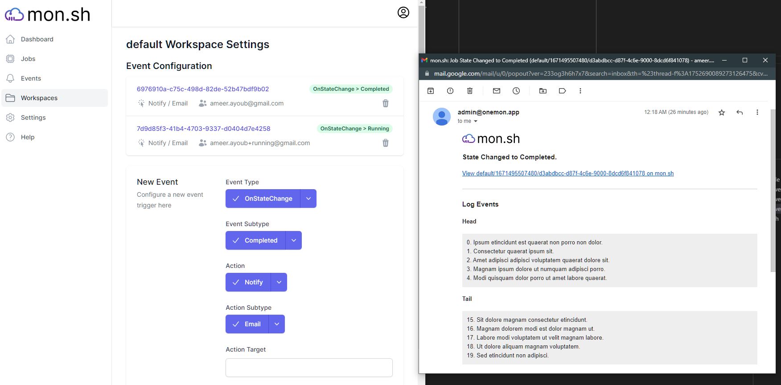
Task: Click the Jobs chip icon
Action: click(11, 59)
